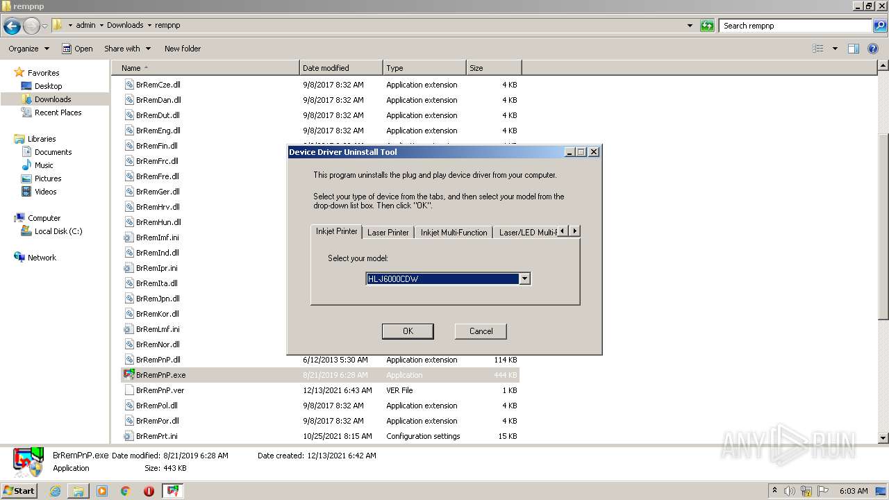The height and width of the screenshot is (500, 889).
Task: Open the model drop-down list arrow
Action: 525,279
